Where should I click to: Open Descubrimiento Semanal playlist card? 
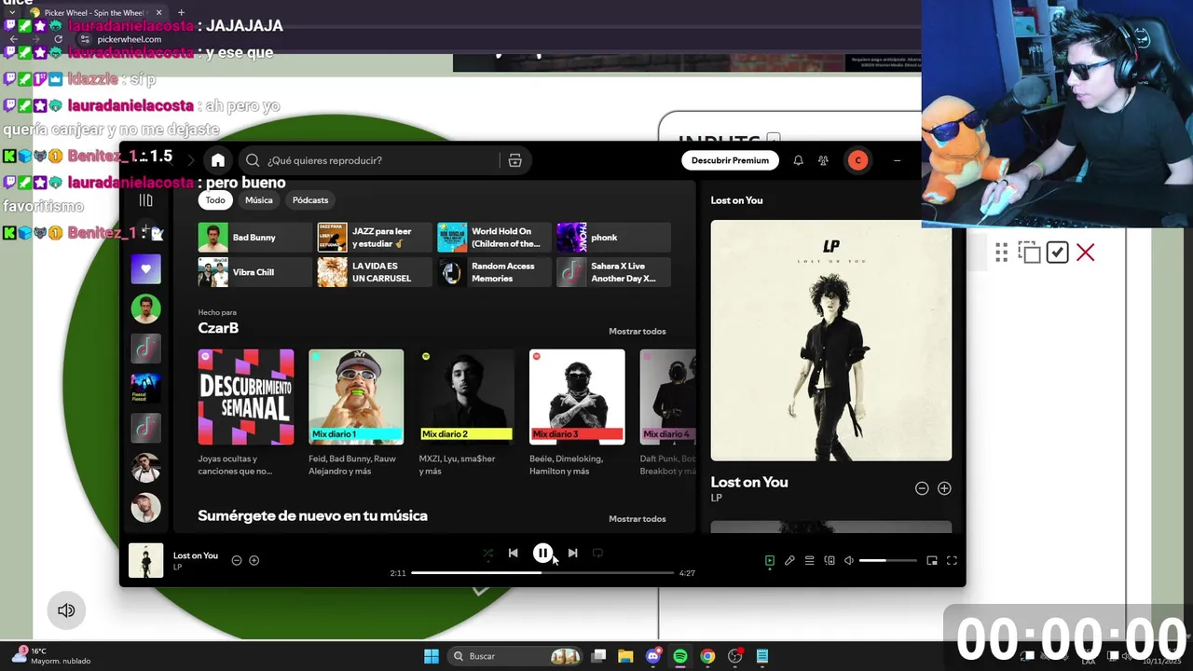point(246,413)
